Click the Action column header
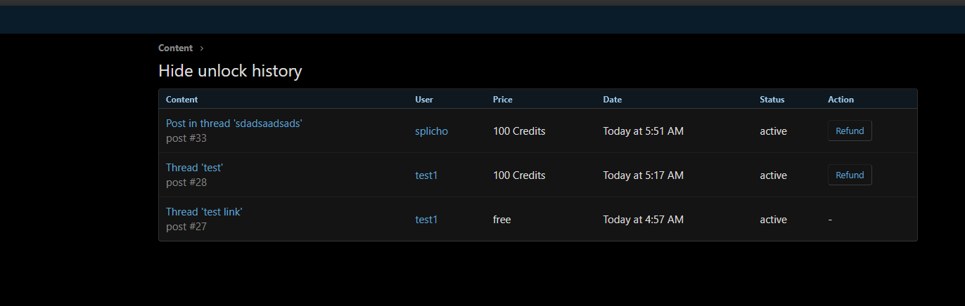Image resolution: width=965 pixels, height=306 pixels. pos(841,100)
